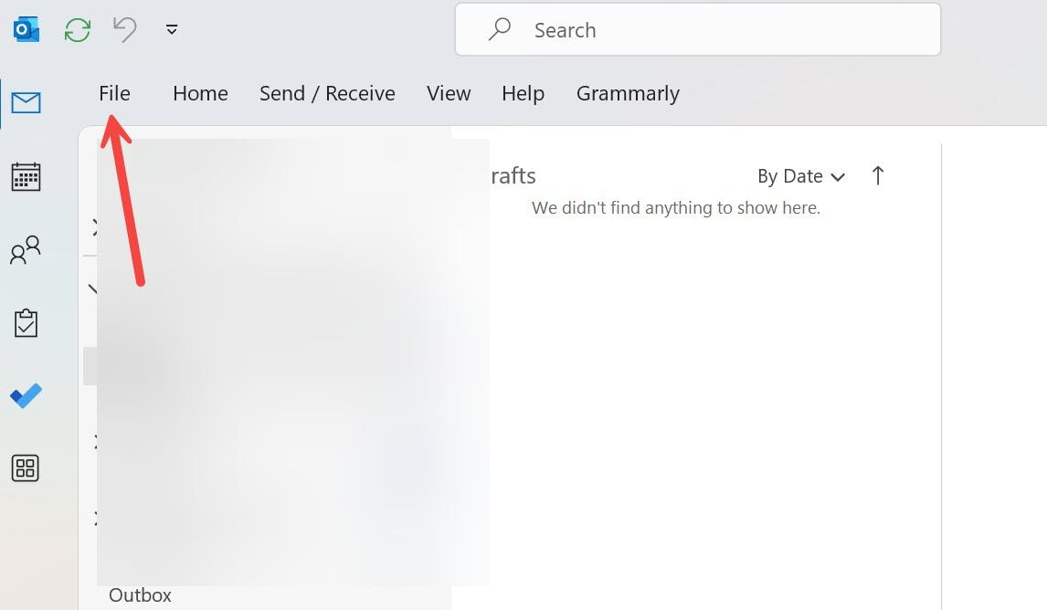The image size is (1047, 610).
Task: Switch to the Grammarly ribbon tab
Action: click(x=628, y=92)
